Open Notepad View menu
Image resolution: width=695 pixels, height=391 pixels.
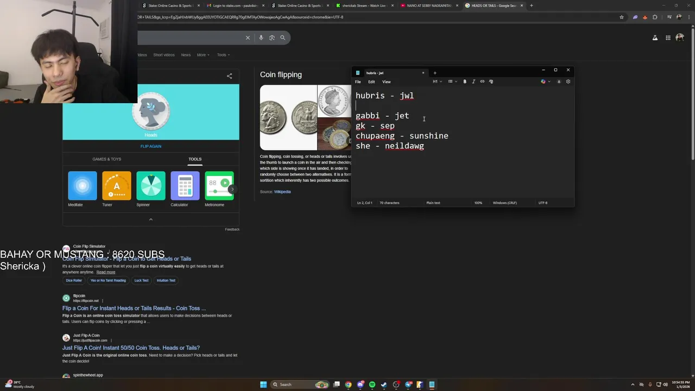click(x=386, y=81)
